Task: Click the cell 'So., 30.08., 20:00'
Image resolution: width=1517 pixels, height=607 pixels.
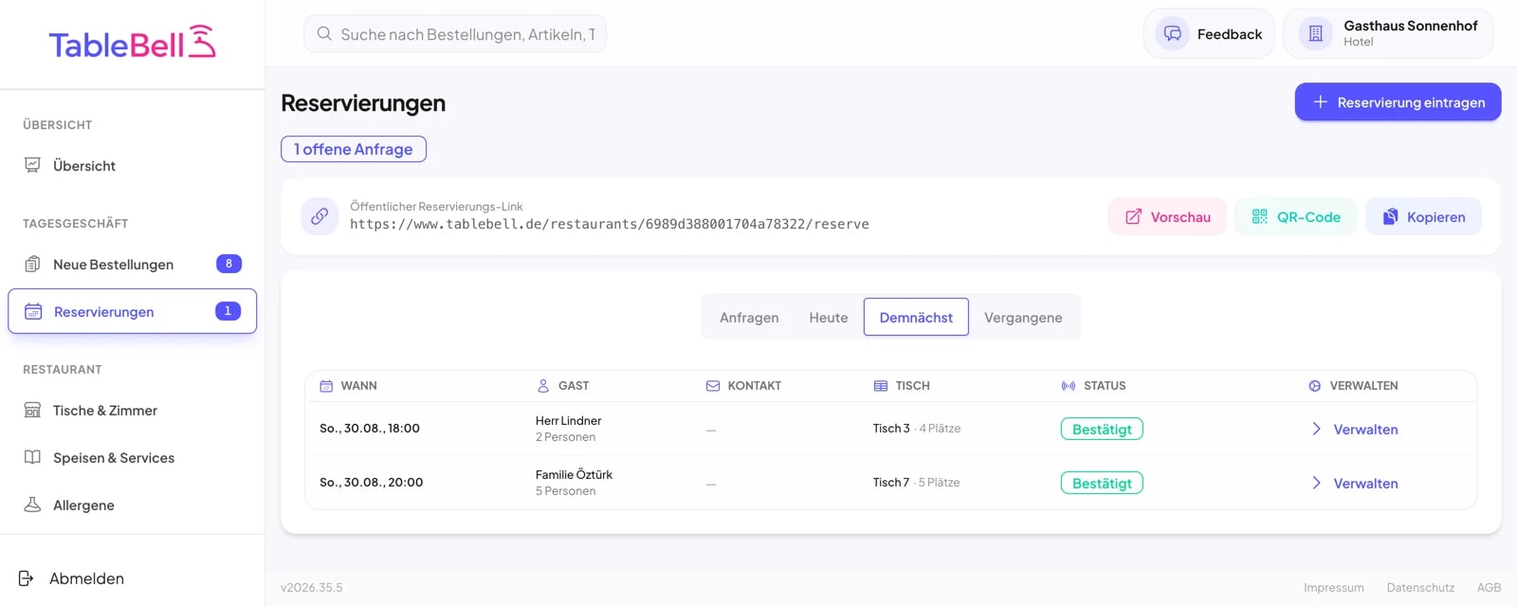Action: coord(372,483)
